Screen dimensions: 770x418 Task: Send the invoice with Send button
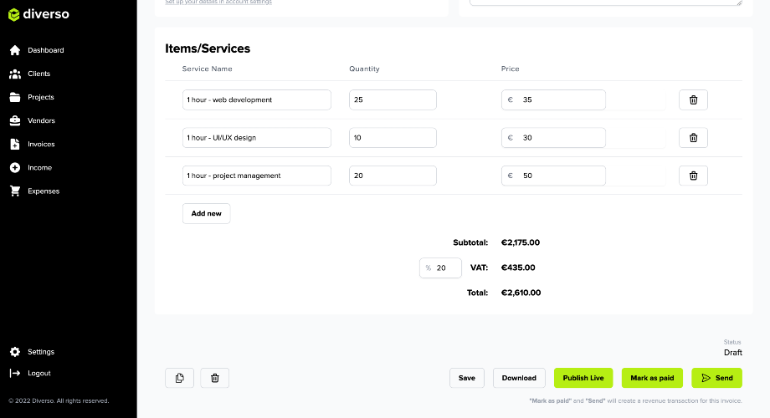point(716,378)
